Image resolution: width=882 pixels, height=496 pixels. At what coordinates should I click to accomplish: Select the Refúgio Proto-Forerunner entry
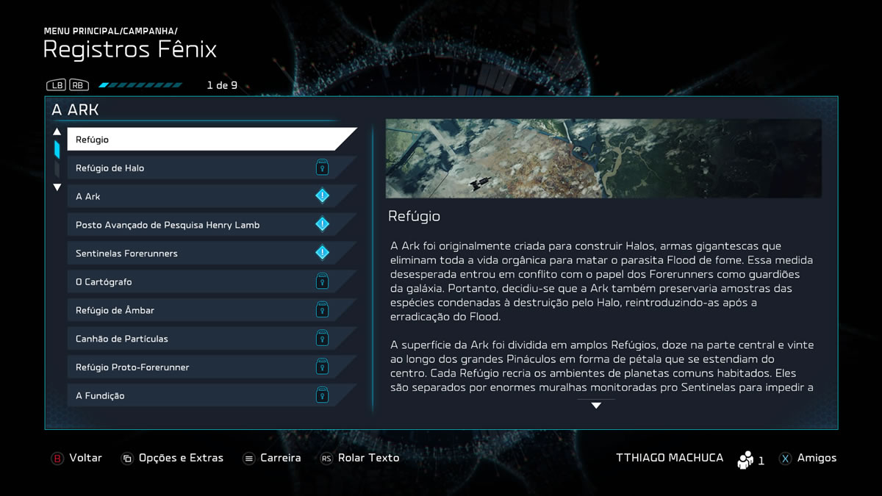pyautogui.click(x=212, y=367)
